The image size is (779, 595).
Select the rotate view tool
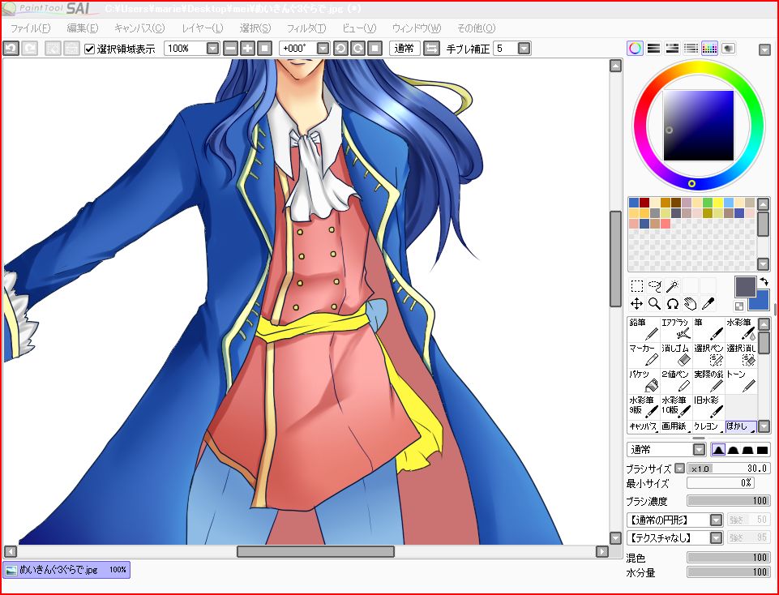673,303
